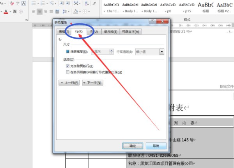Apply numbered list

[x=43, y=3]
